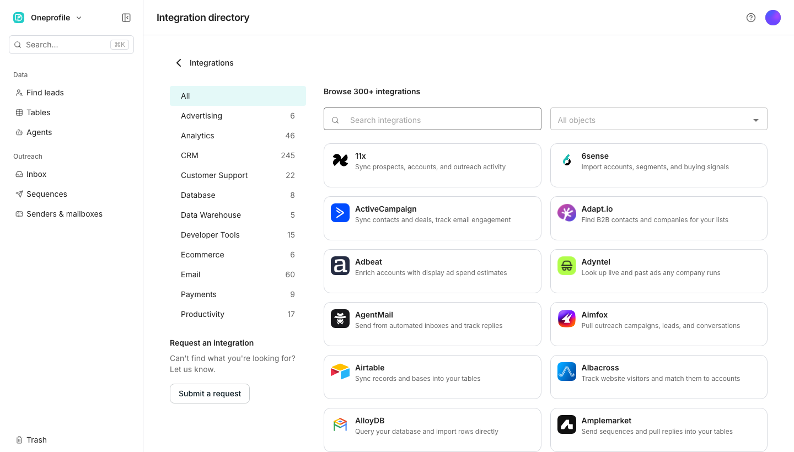794x452 pixels.
Task: Click the 6sense integration logo
Action: (x=567, y=160)
